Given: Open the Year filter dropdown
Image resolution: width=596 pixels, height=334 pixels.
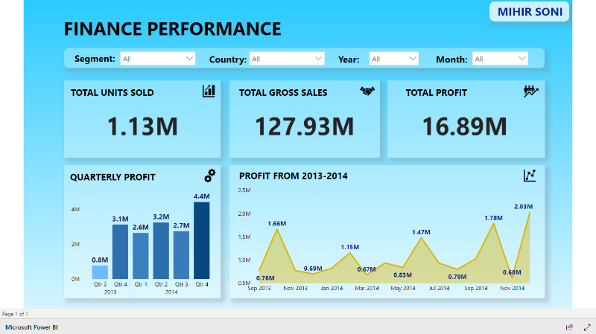Looking at the screenshot, I should (x=394, y=58).
